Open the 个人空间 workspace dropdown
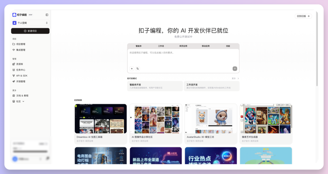 click(30, 23)
